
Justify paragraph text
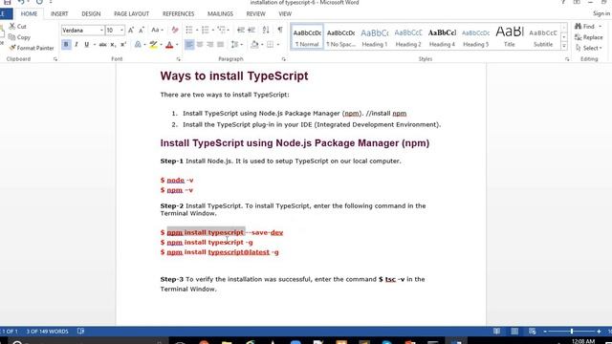pos(221,45)
